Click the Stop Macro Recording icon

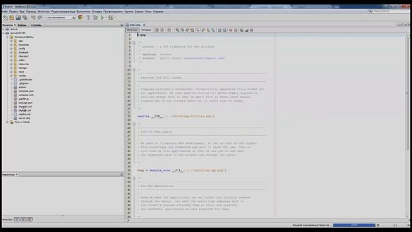(236, 30)
